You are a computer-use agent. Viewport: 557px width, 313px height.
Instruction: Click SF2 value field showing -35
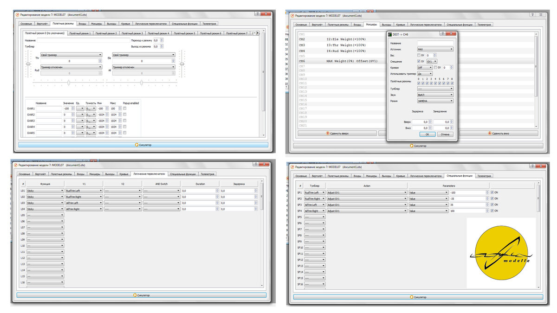click(x=469, y=198)
